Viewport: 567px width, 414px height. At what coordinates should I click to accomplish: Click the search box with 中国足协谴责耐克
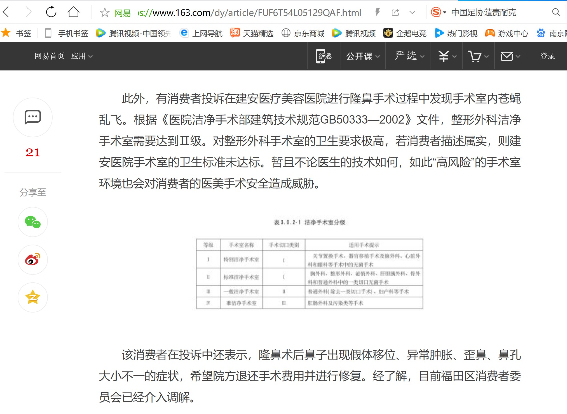(484, 13)
